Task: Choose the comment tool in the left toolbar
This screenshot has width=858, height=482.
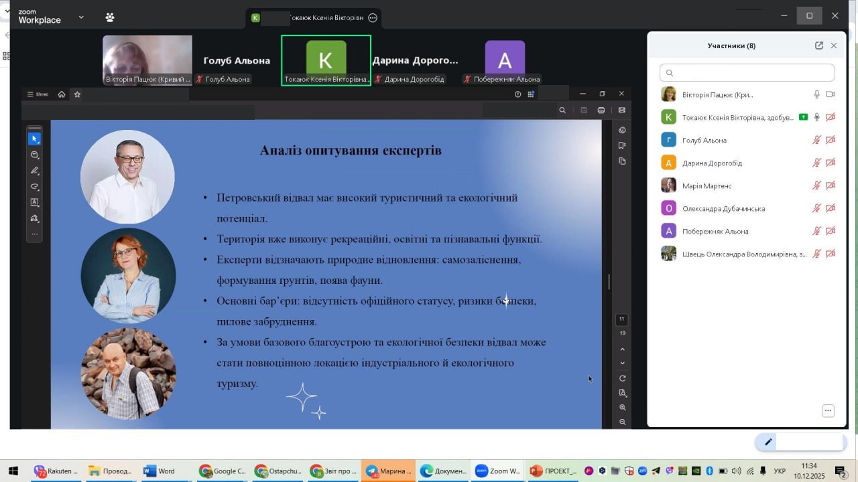Action: click(x=34, y=155)
